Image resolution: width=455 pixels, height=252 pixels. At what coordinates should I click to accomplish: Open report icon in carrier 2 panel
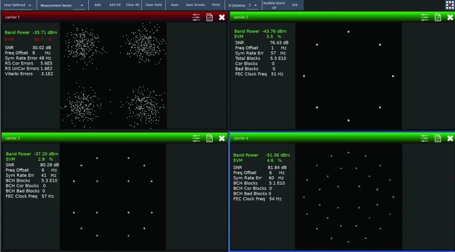(437, 17)
